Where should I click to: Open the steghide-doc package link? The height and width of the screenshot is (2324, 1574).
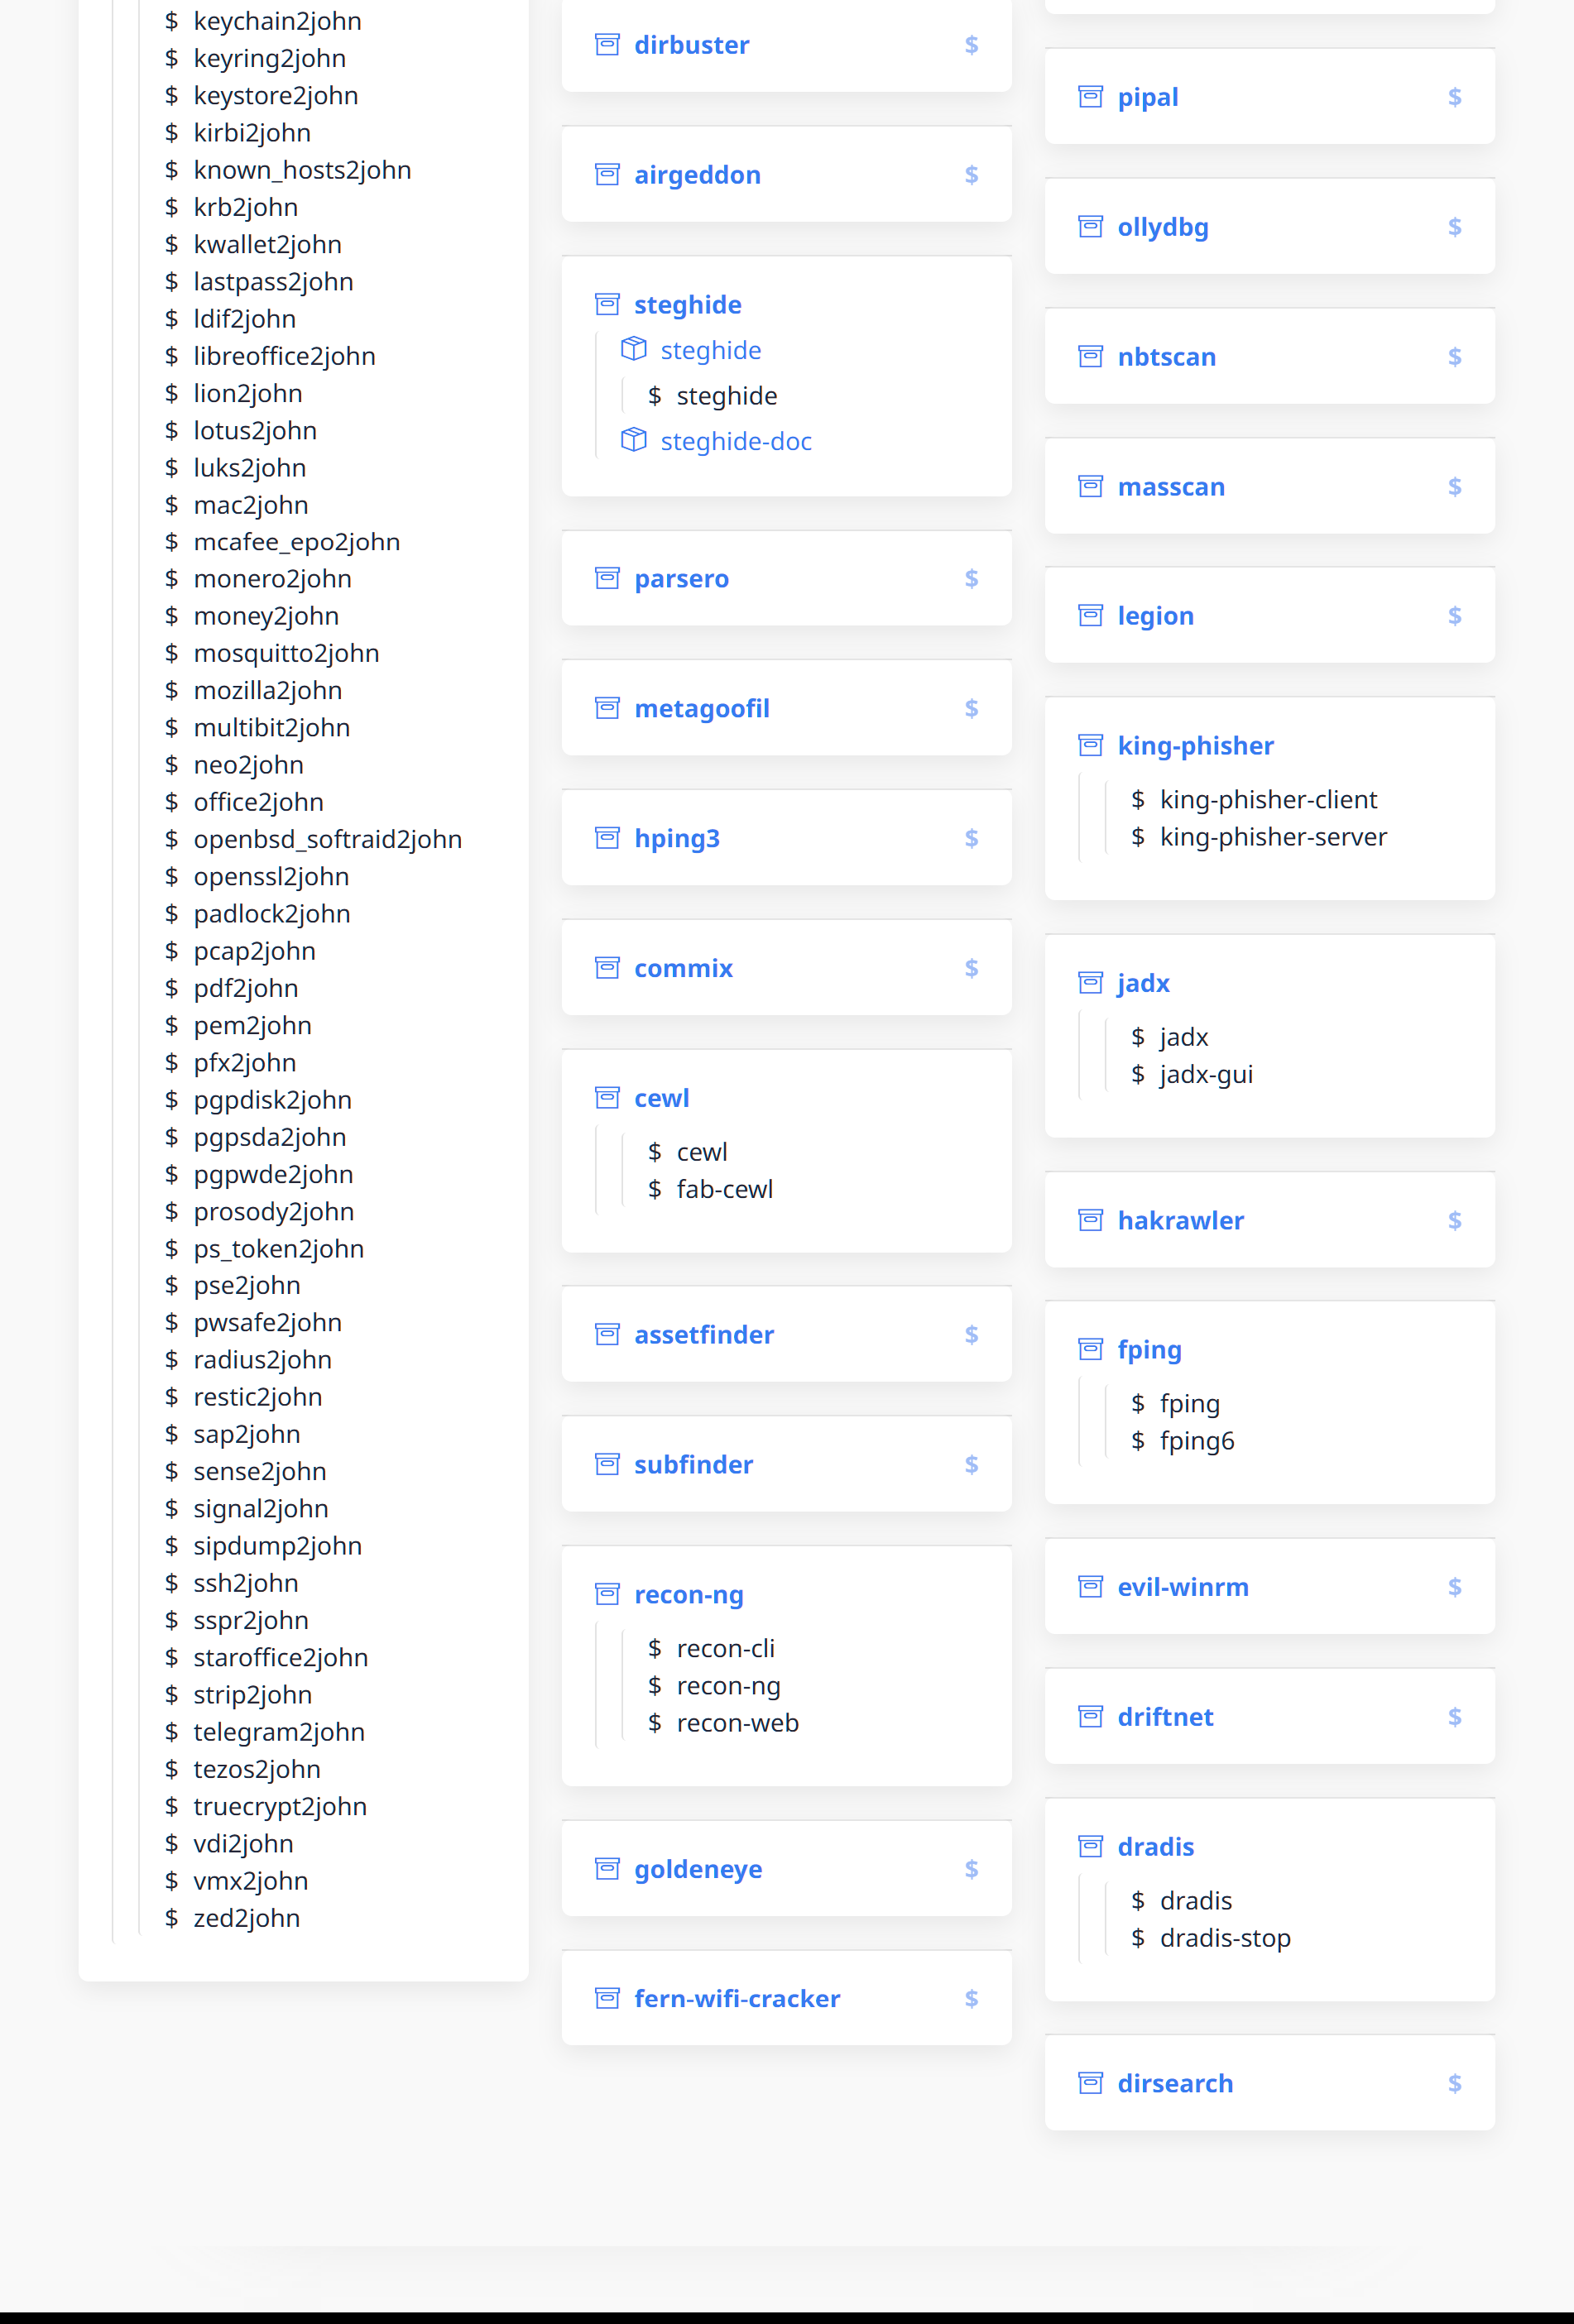[x=736, y=441]
